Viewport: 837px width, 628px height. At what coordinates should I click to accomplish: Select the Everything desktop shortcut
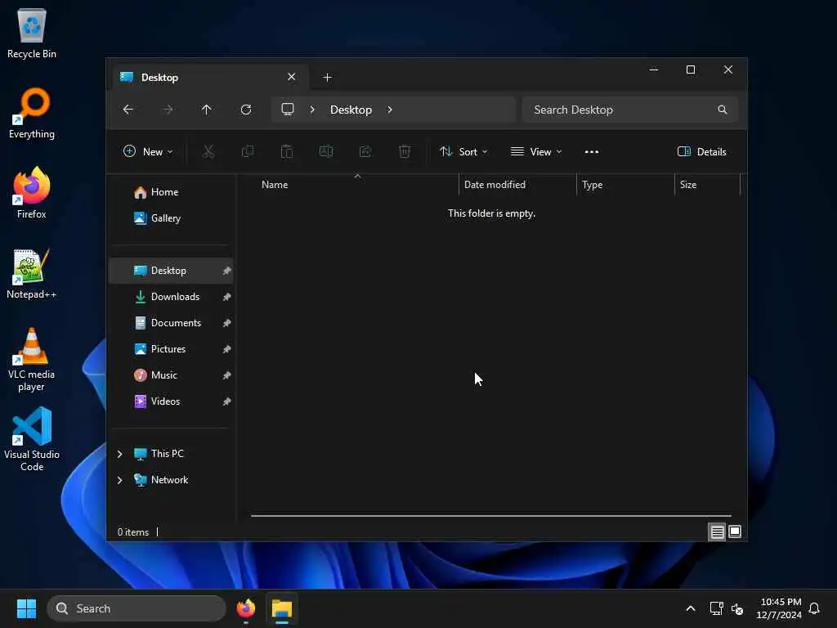click(32, 113)
